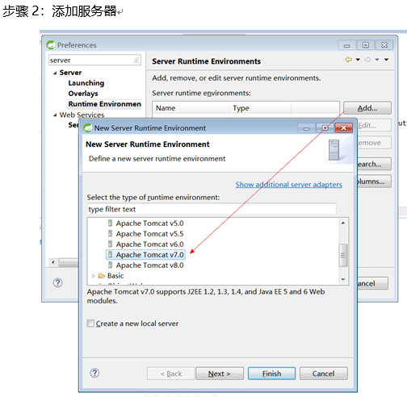Click the Apache Tomcat v5.5 server icon

[110, 233]
